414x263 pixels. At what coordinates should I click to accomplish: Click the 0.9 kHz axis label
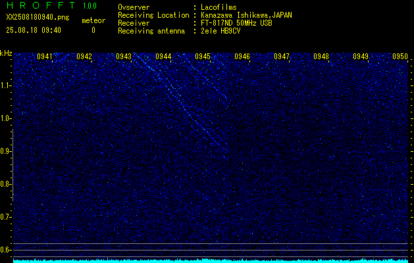click(x=6, y=151)
